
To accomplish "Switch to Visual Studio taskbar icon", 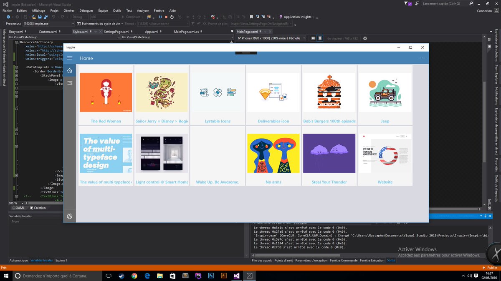I will point(237,276).
